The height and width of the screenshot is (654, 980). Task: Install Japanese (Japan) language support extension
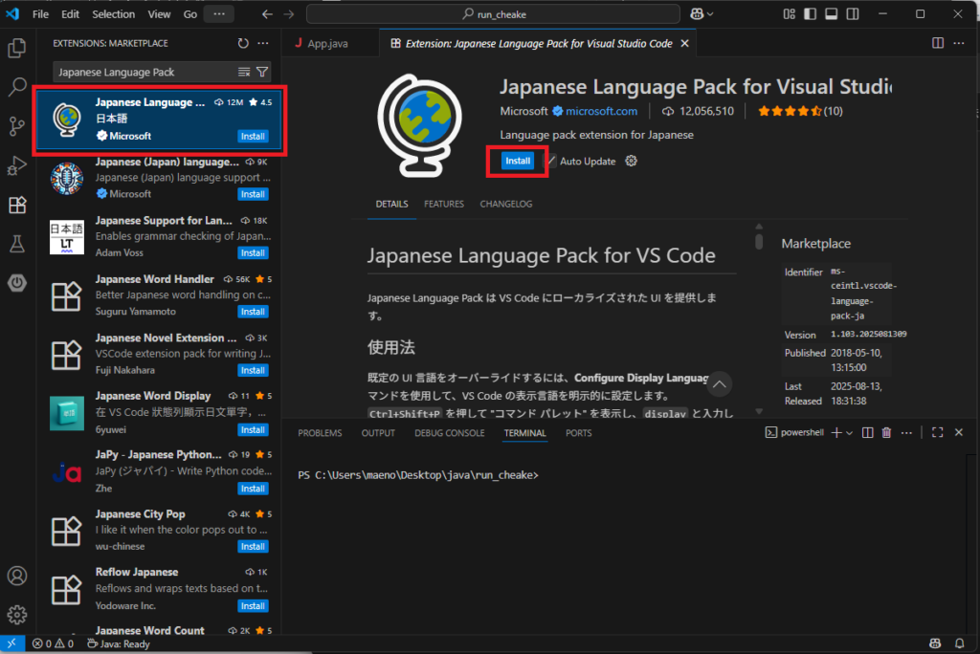253,194
